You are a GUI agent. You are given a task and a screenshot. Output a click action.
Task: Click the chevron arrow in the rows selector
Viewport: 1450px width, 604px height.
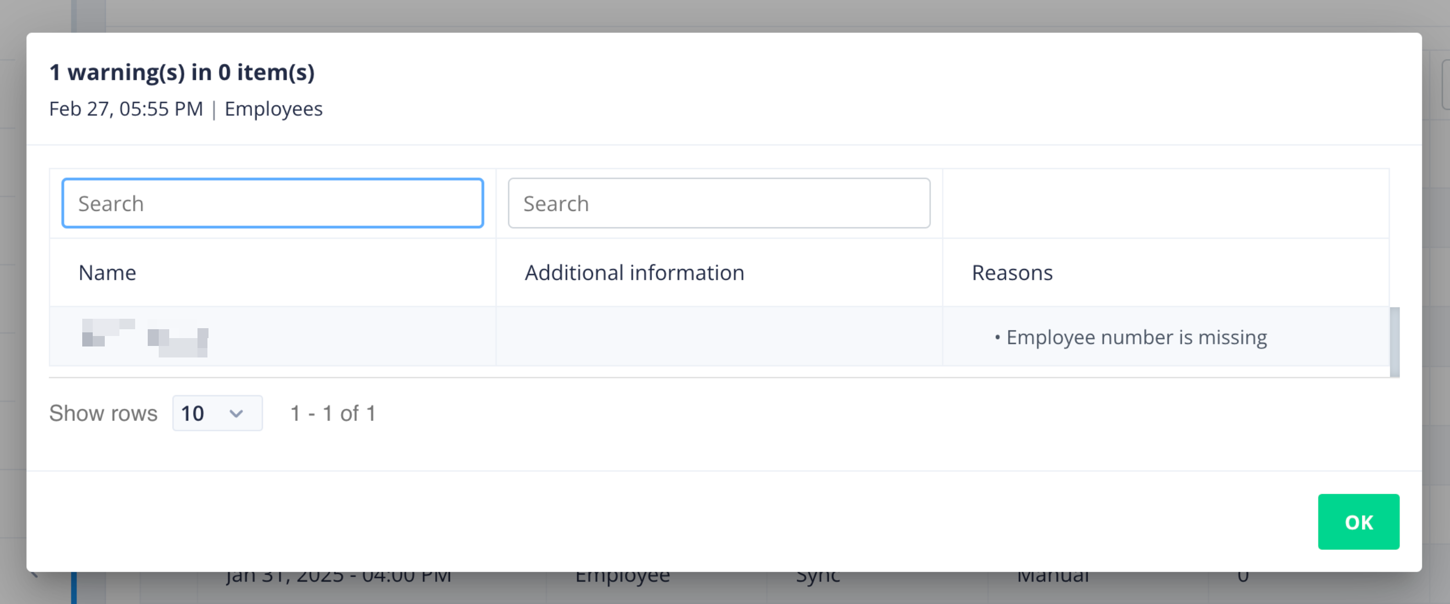coord(236,413)
